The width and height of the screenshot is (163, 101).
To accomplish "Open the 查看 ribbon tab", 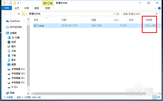I will [36, 8].
